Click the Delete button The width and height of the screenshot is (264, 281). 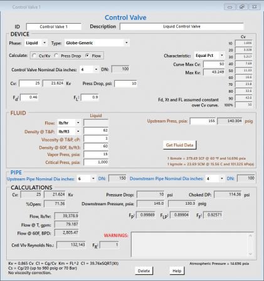(144, 271)
